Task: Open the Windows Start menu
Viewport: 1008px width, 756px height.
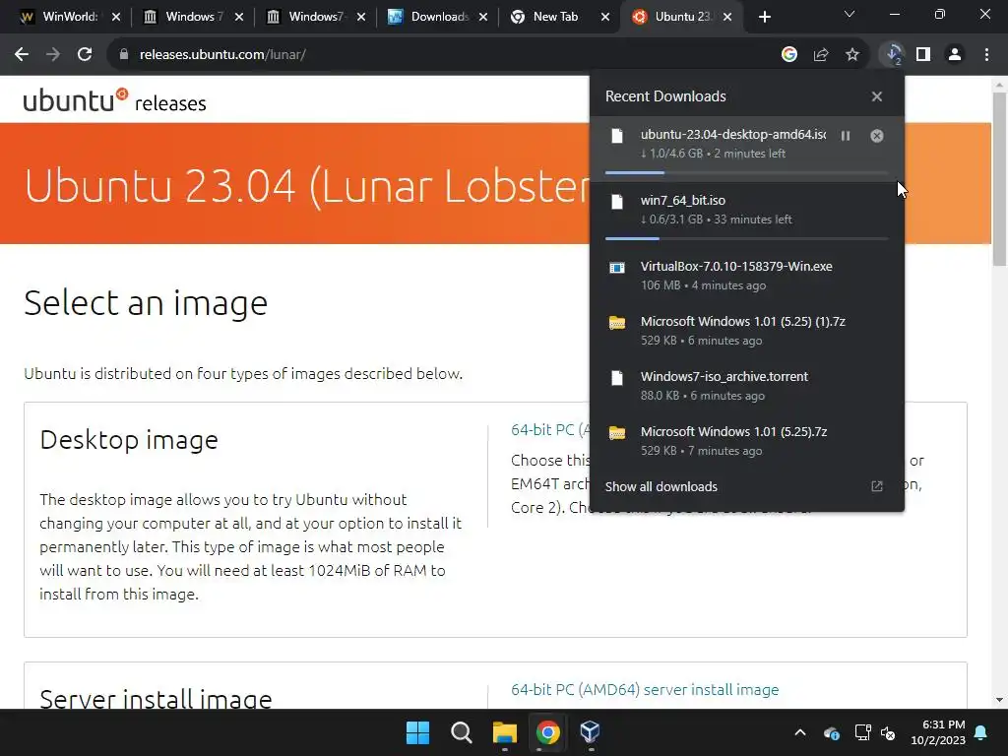Action: tap(417, 732)
